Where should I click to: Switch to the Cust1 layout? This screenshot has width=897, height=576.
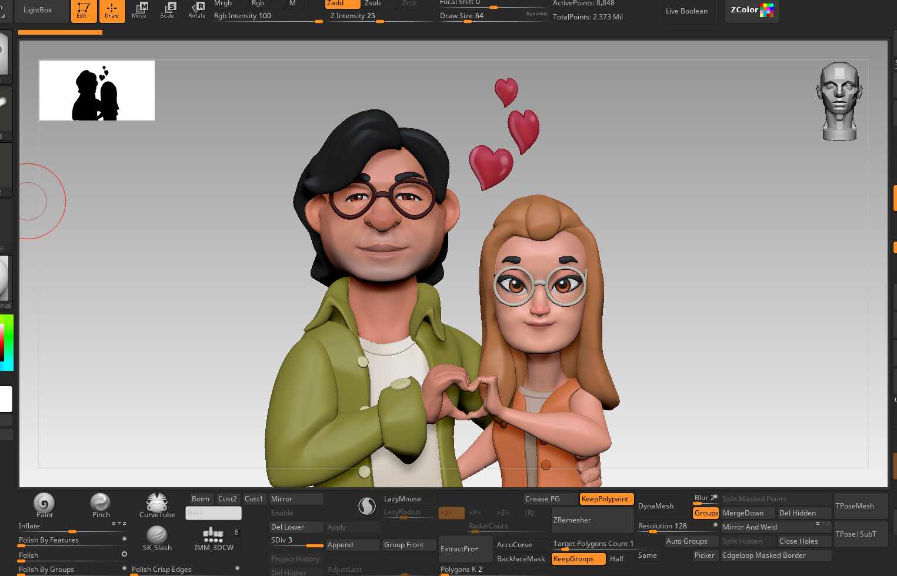254,499
